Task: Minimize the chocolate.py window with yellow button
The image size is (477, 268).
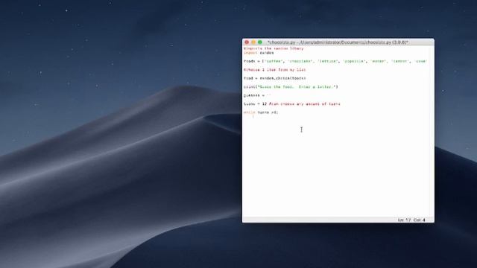Action: [253, 42]
